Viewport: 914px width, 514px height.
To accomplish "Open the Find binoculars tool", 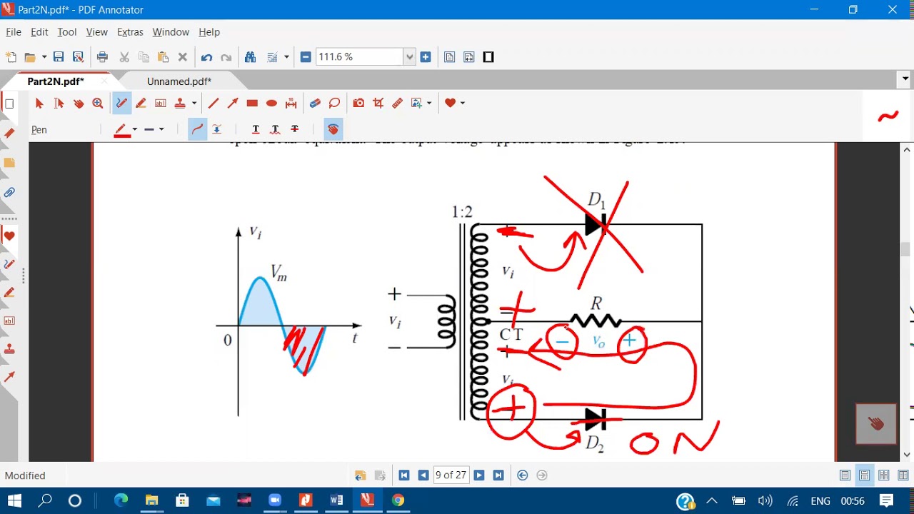I will coord(250,57).
